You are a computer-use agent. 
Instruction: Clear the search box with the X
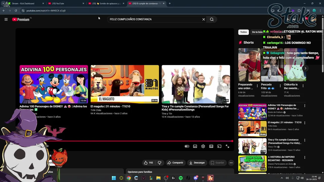click(x=204, y=19)
